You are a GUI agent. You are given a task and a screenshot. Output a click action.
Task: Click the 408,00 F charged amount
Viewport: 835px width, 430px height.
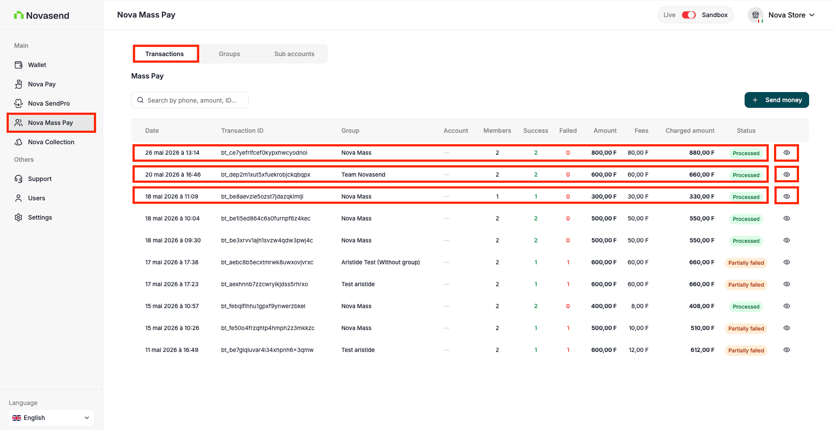click(x=702, y=306)
